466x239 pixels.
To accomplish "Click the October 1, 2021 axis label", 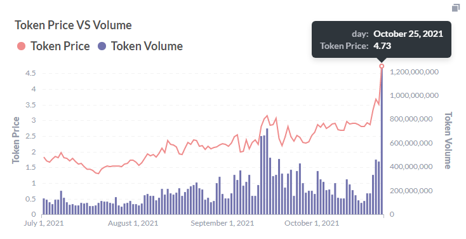I will [312, 223].
